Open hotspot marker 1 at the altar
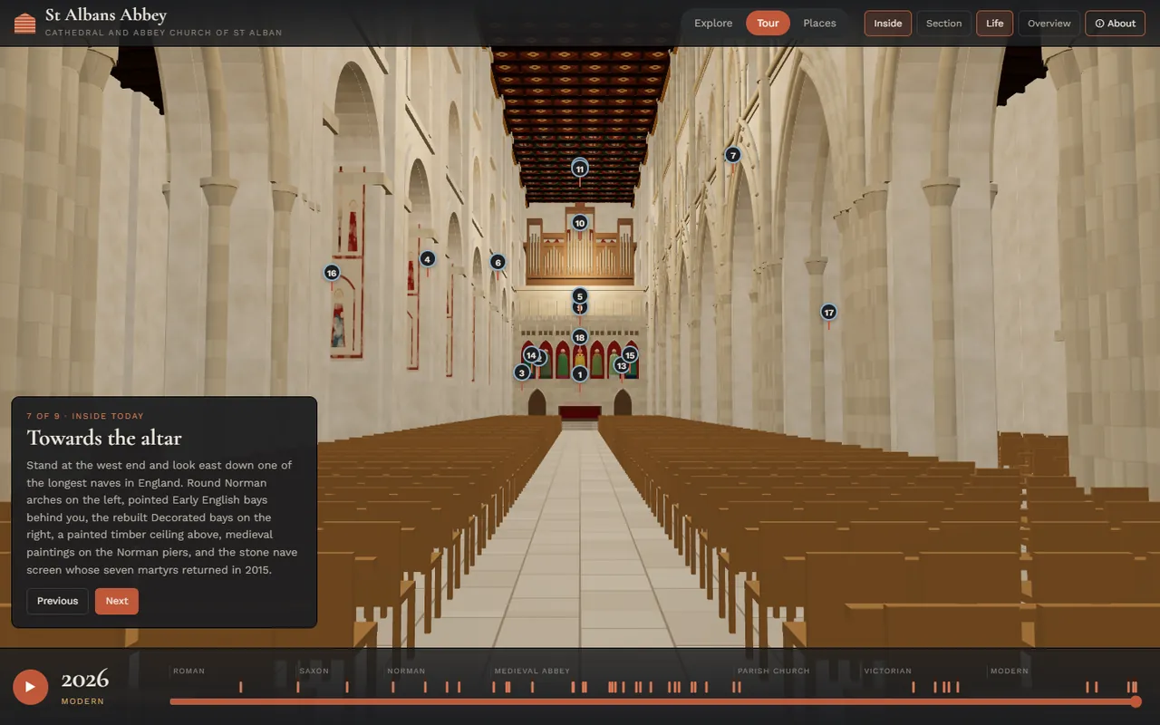1160x725 pixels. point(580,373)
